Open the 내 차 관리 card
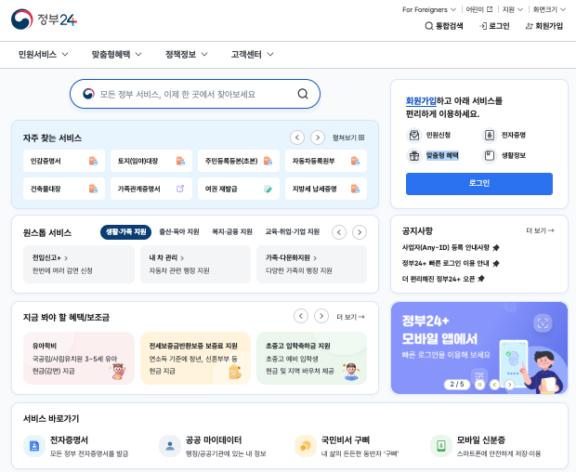Screen dimensions: 576x472 click(195, 265)
